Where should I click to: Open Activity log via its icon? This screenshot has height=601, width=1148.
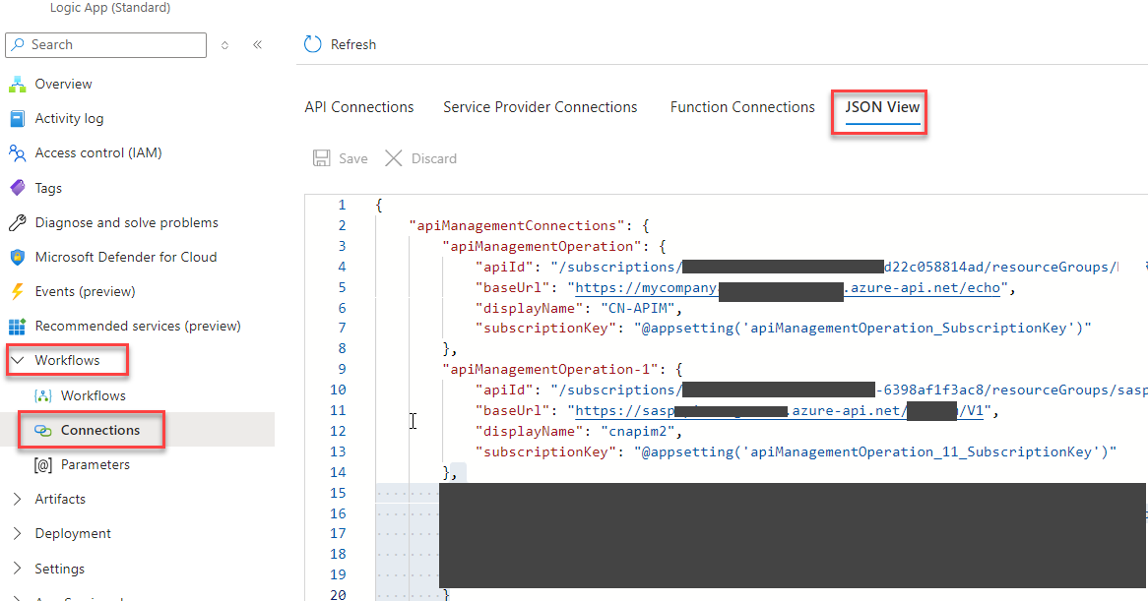[17, 119]
